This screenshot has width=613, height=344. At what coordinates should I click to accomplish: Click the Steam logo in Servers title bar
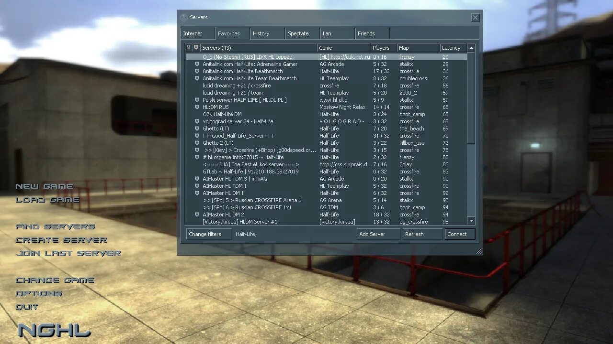coord(184,18)
